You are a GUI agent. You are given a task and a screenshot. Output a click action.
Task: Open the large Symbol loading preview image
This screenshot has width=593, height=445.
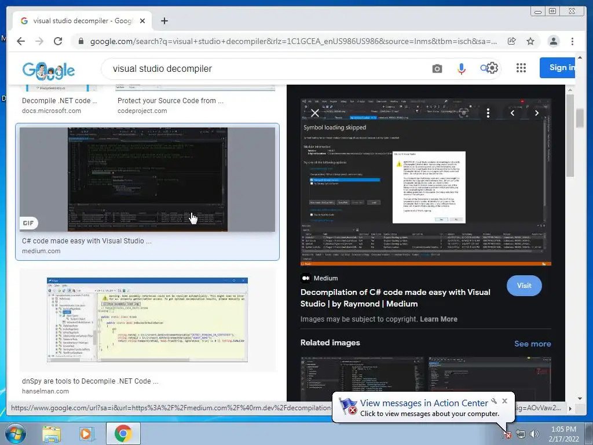(x=426, y=182)
